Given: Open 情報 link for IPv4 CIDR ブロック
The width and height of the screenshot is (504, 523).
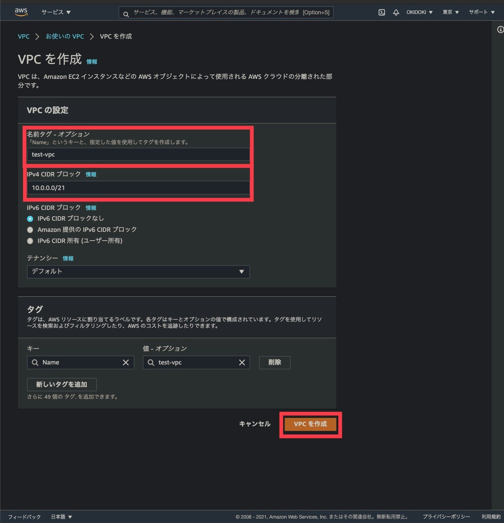Looking at the screenshot, I should click(x=91, y=174).
